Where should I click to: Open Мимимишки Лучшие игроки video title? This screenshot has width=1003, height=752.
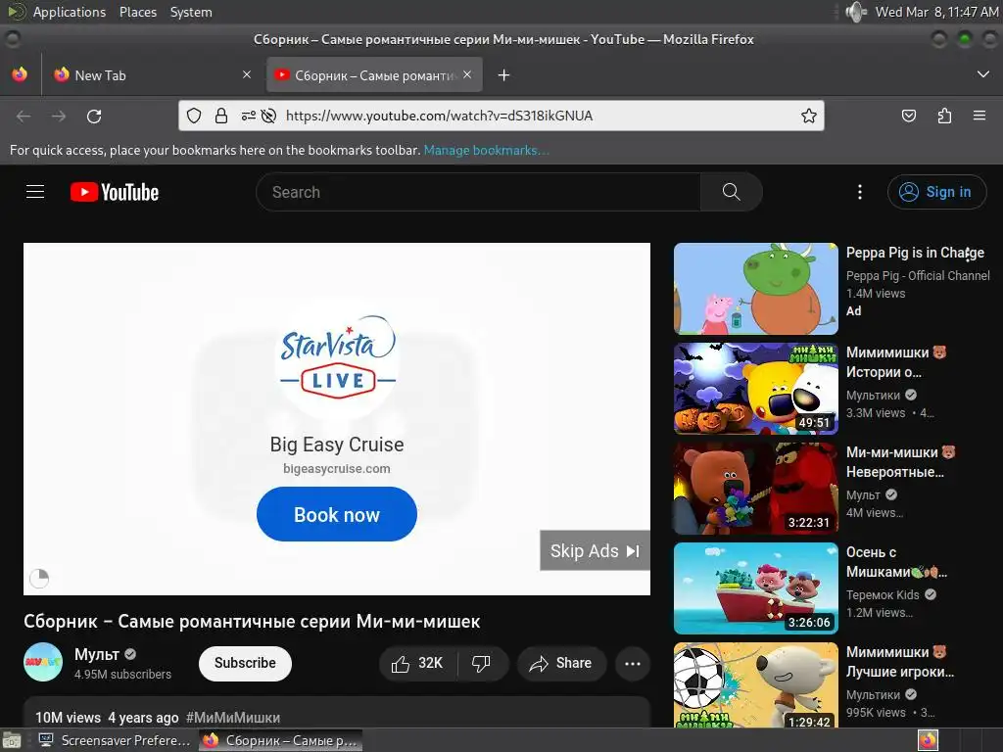tap(900, 661)
